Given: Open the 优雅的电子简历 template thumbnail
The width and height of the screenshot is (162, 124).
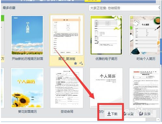Looking at the screenshot, I should coord(106,35).
